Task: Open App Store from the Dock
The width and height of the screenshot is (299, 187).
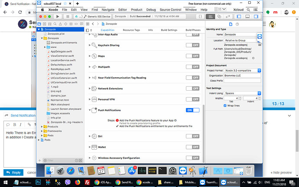Action: [x=132, y=171]
